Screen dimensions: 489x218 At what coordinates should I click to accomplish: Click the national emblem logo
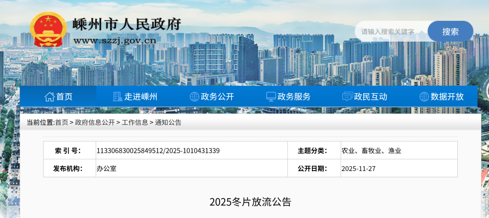48,29
